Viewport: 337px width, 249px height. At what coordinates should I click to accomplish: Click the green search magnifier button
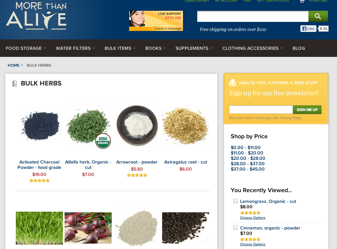click(318, 16)
